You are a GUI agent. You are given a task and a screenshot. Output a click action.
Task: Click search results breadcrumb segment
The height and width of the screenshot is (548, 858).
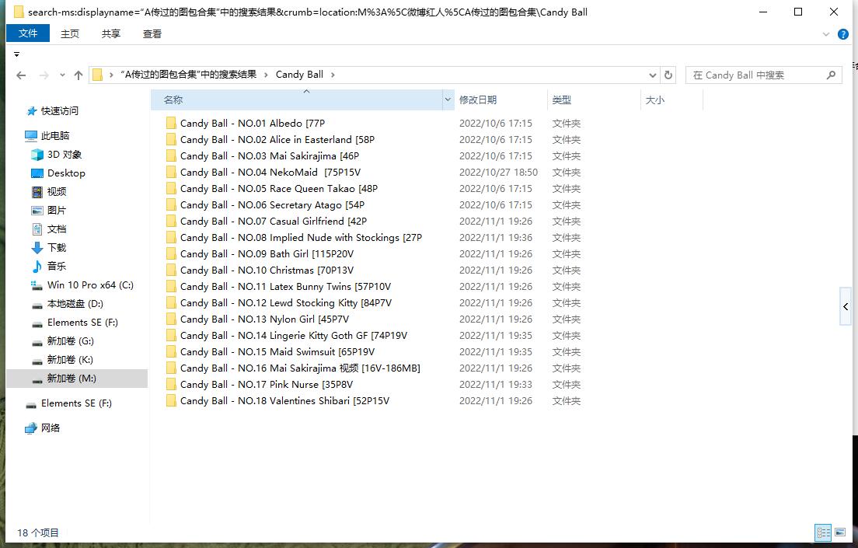188,75
